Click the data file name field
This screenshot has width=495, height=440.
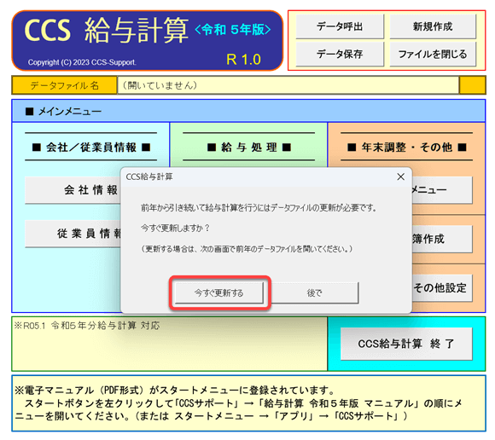coord(288,85)
